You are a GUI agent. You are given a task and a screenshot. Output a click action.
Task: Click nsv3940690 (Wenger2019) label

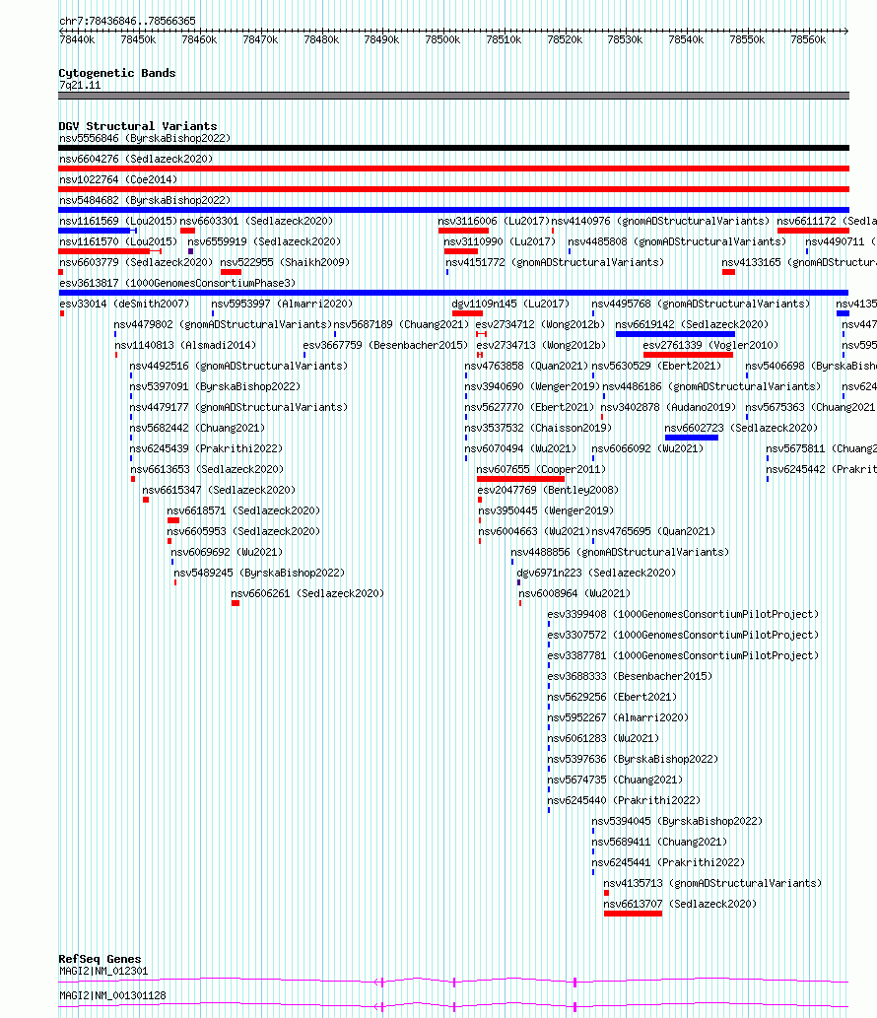(532, 387)
